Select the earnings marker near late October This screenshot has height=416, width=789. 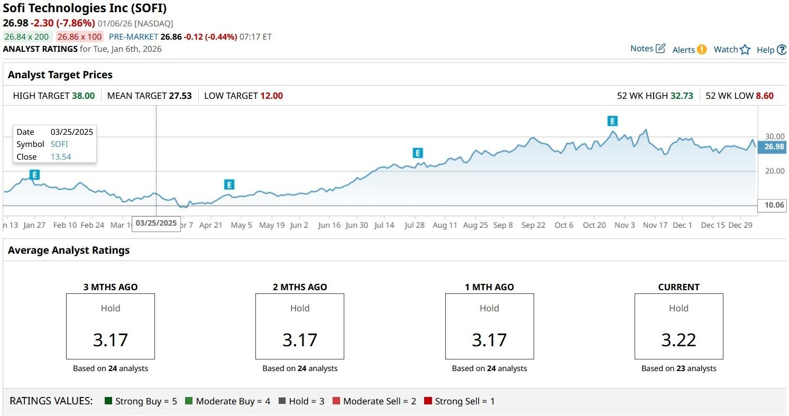(612, 121)
